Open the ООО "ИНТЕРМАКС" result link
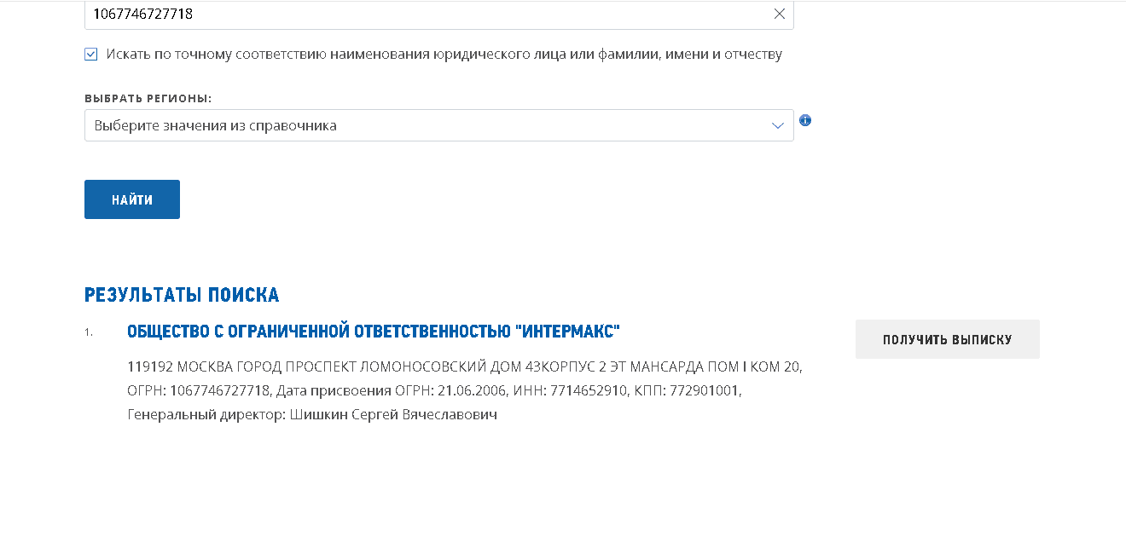This screenshot has height=548, width=1126. 373,332
